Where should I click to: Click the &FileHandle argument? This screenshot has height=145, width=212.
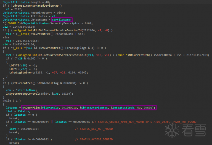49,108
